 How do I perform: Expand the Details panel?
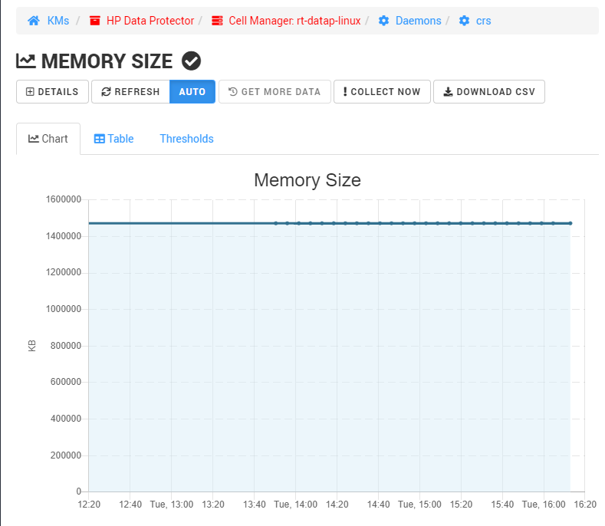pos(52,92)
